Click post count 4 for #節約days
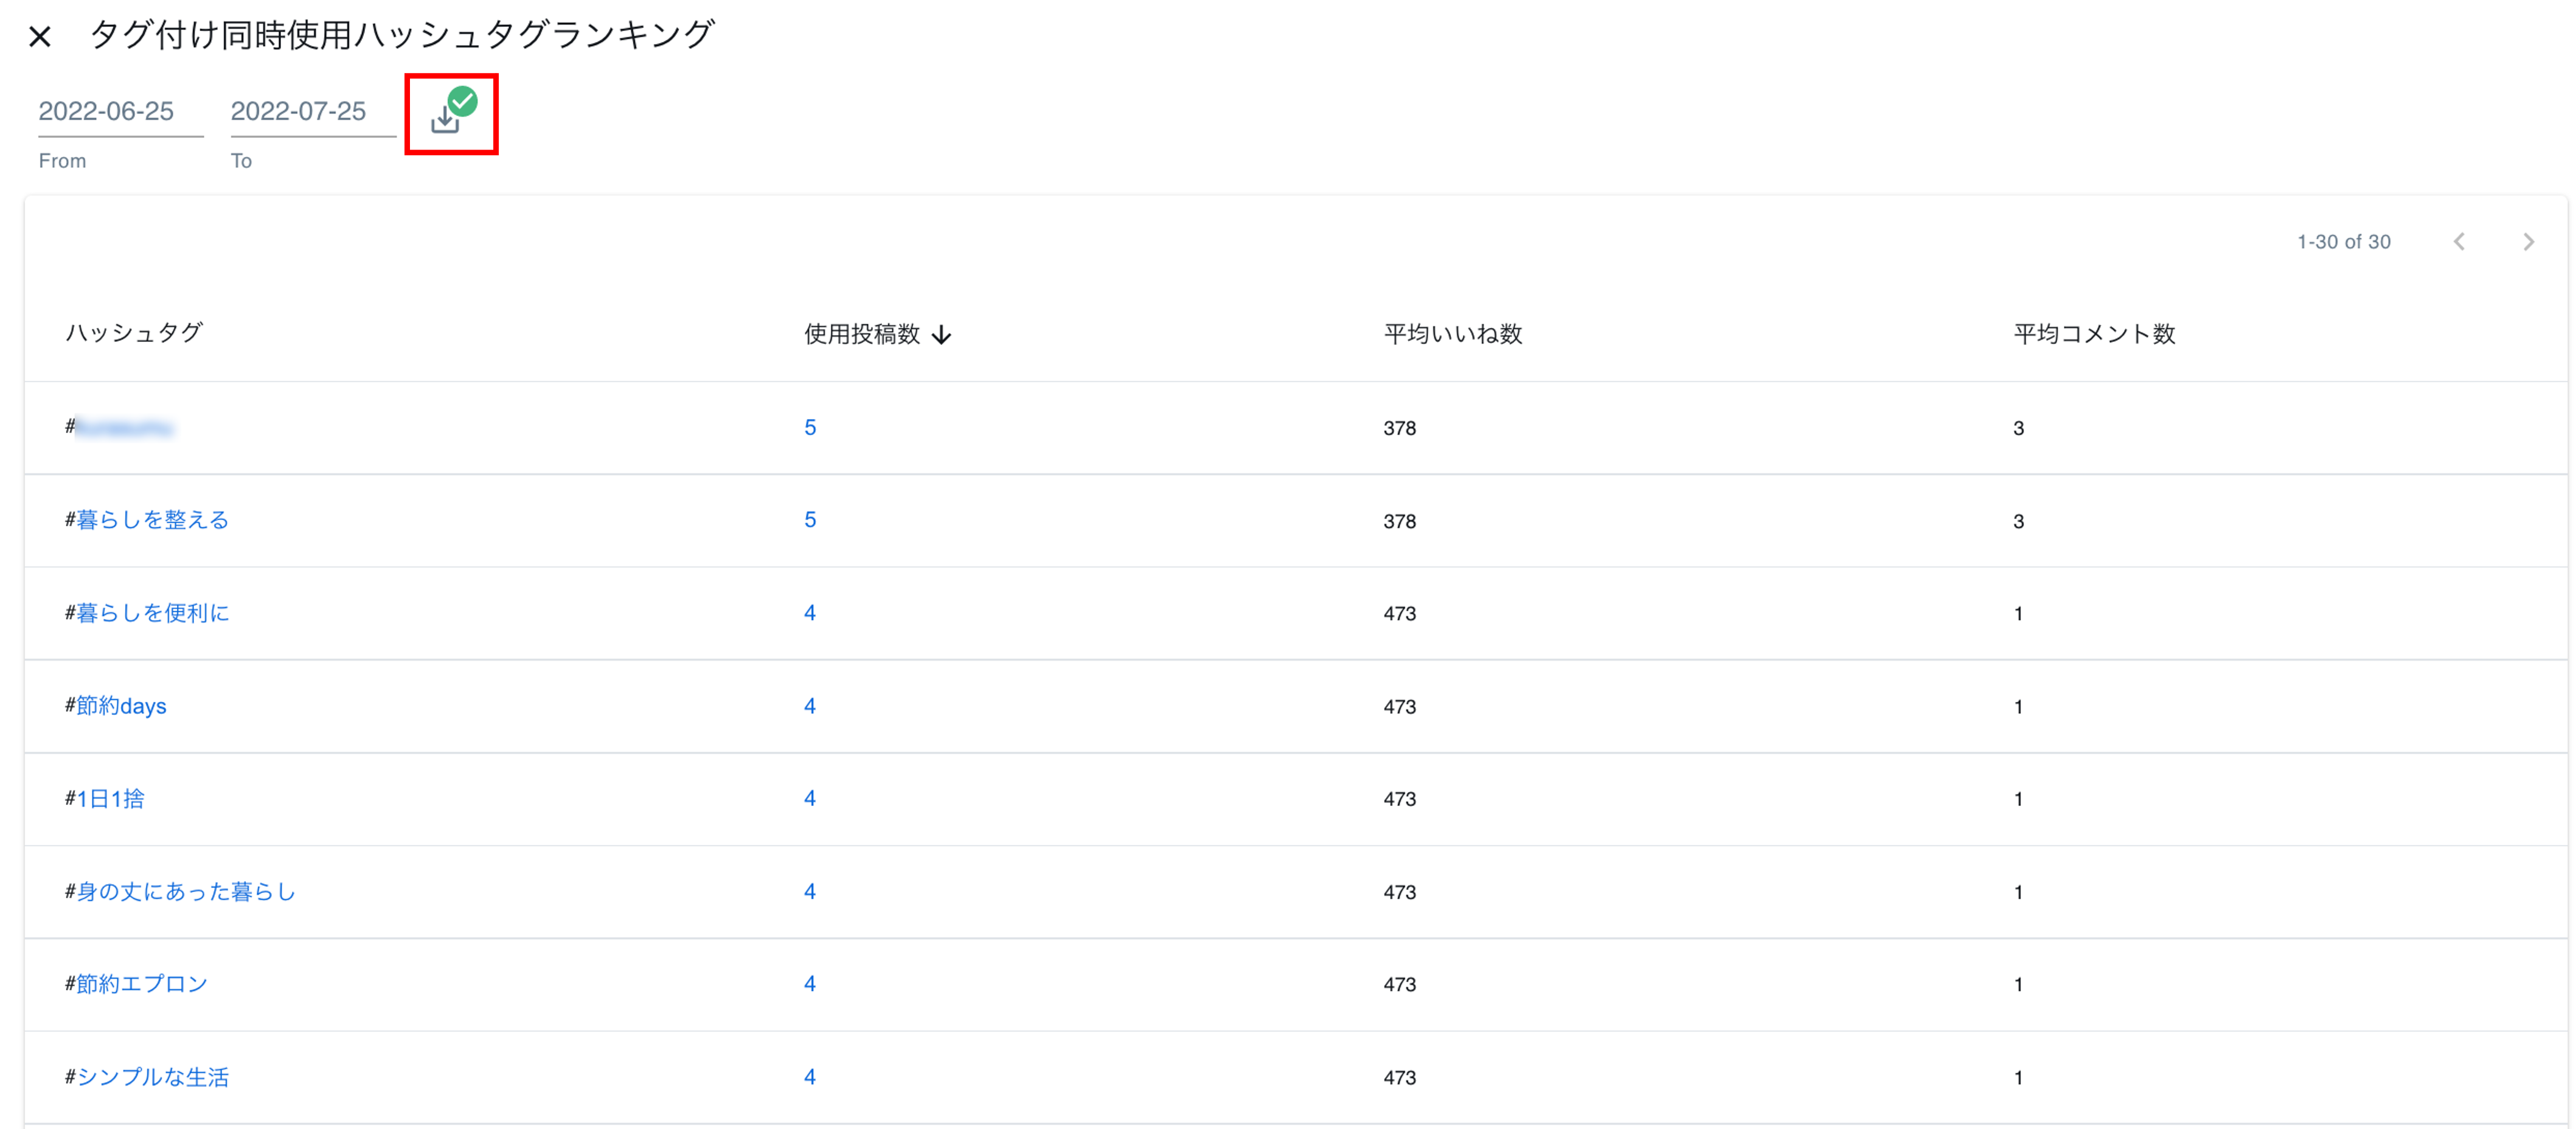The image size is (2576, 1129). click(810, 706)
